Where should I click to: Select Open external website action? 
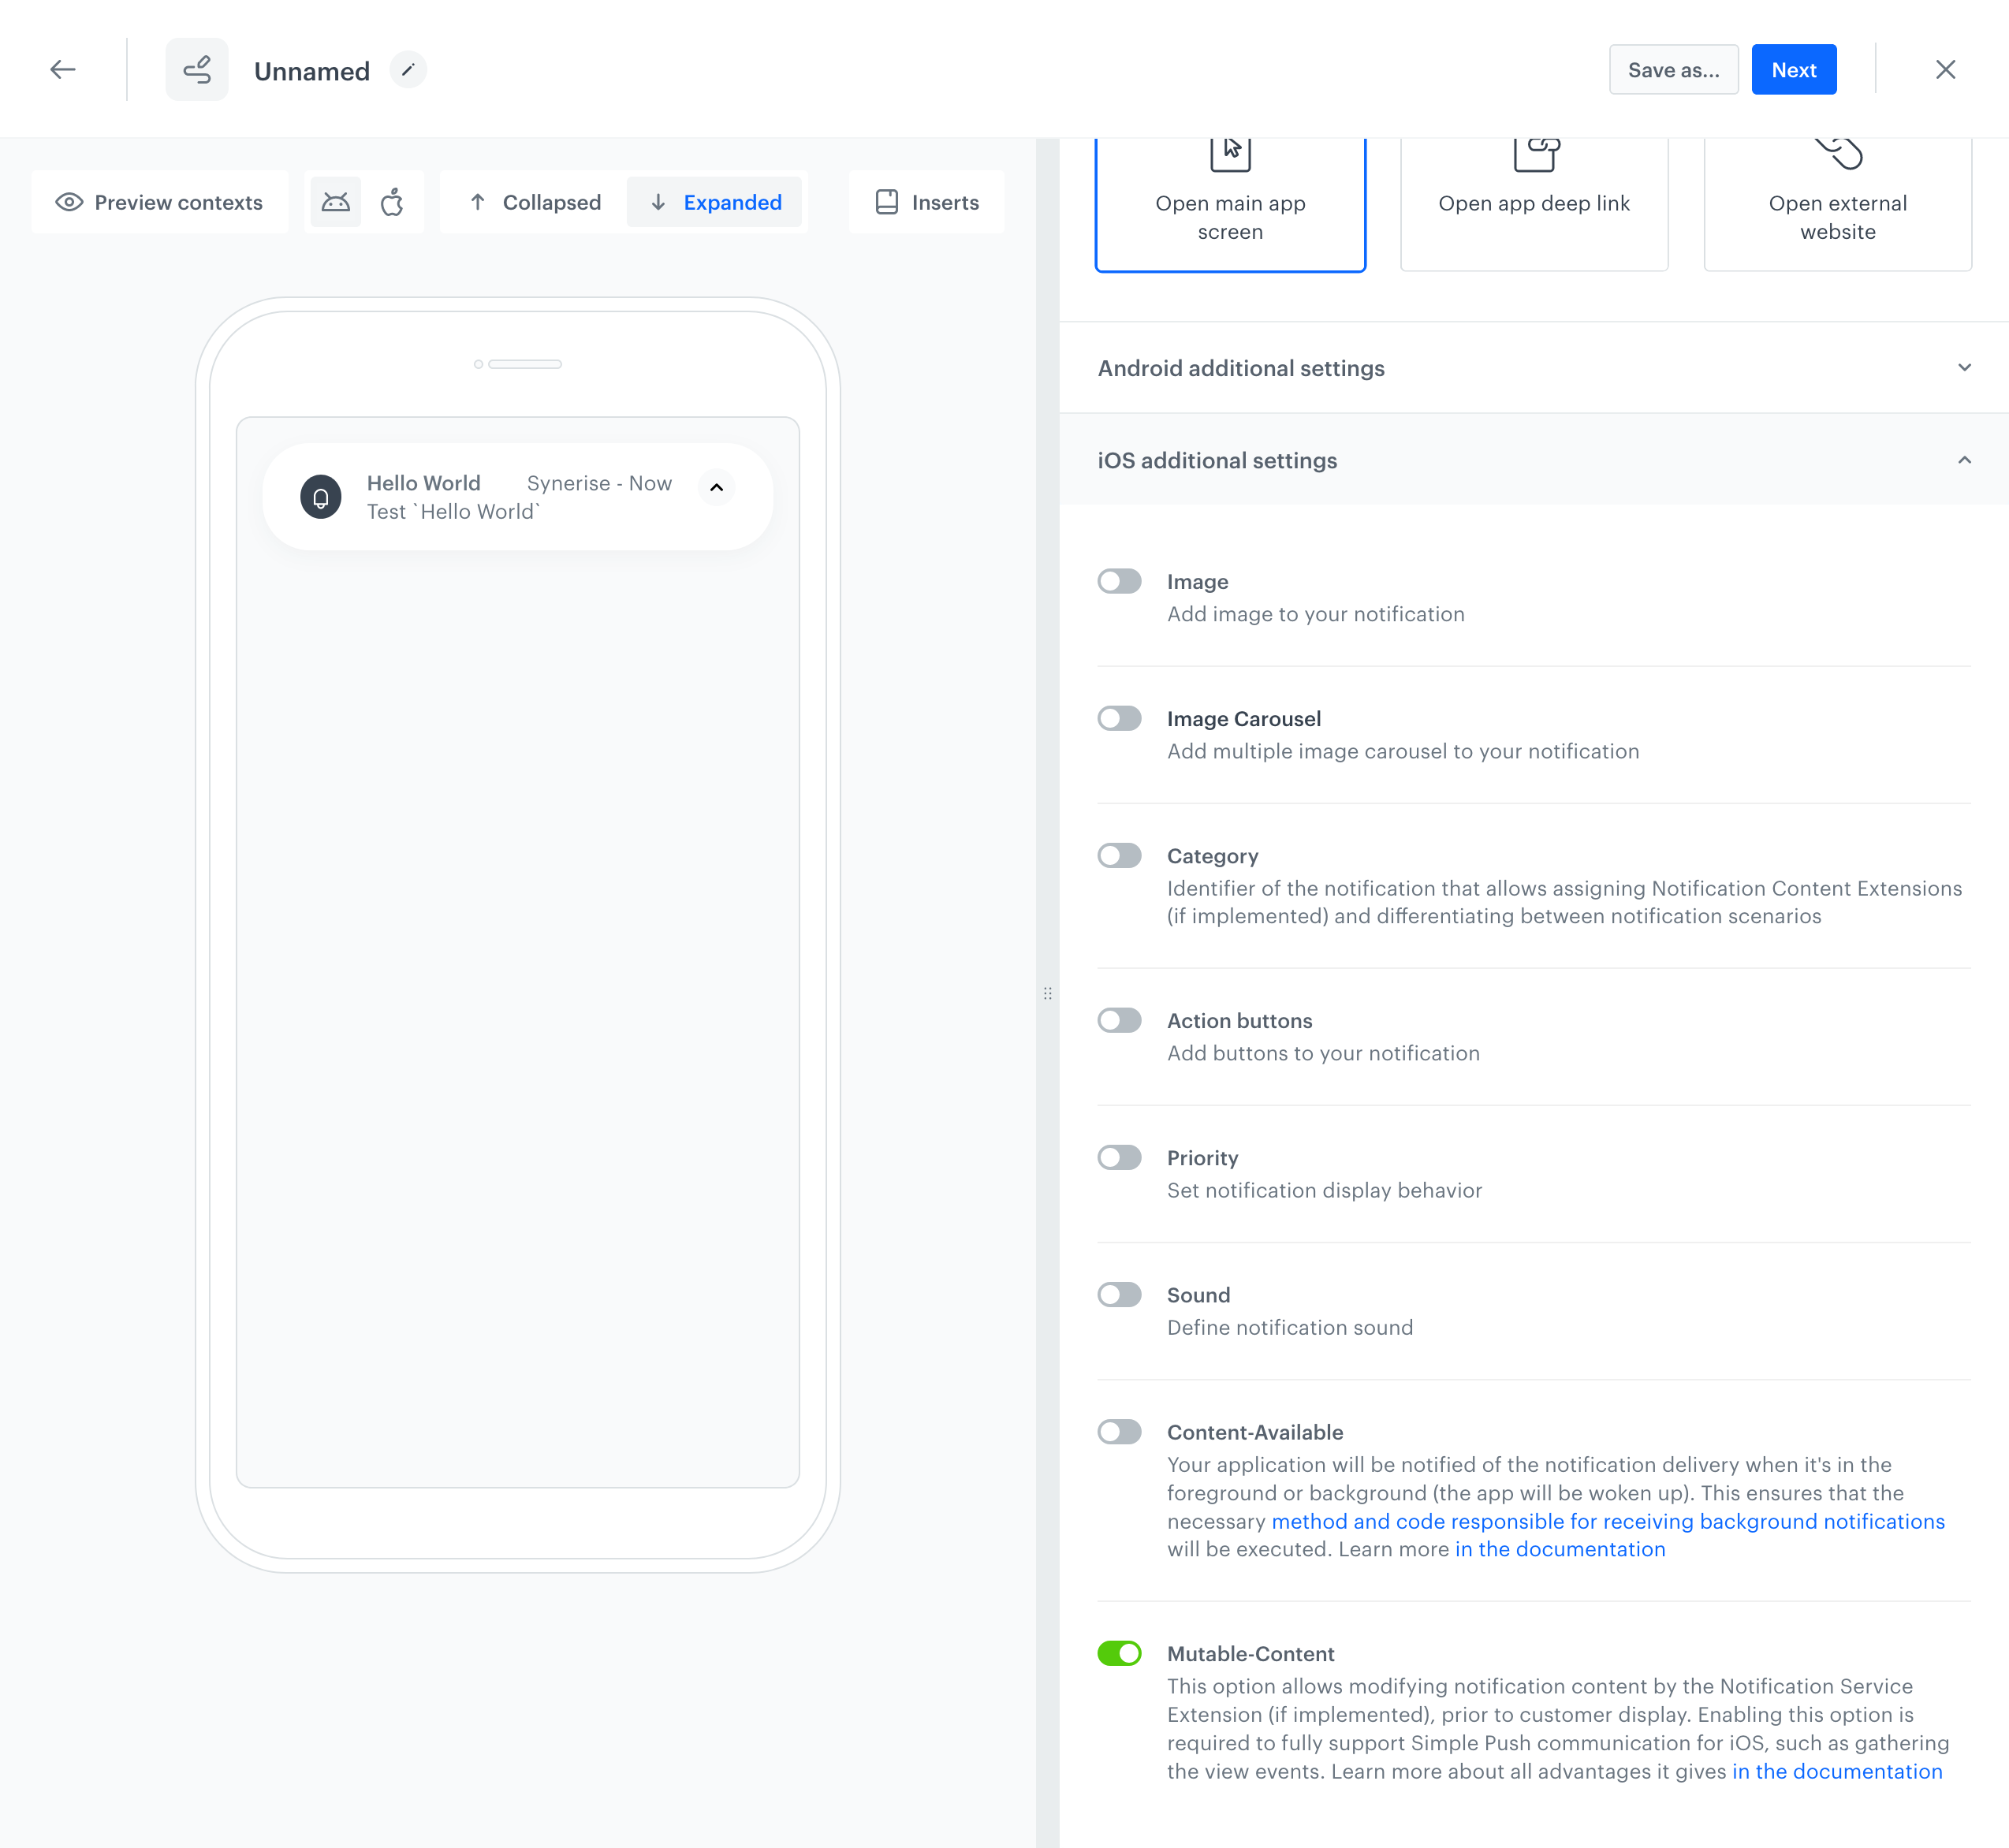(1837, 189)
